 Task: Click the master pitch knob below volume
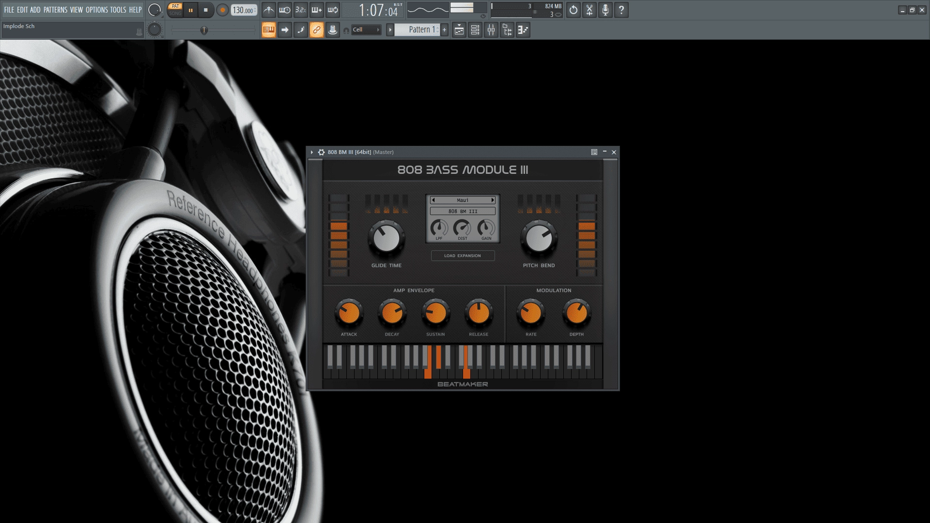pyautogui.click(x=155, y=30)
